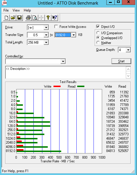Expand the Drive dropdown list
The height and width of the screenshot is (175, 137).
[46, 27]
